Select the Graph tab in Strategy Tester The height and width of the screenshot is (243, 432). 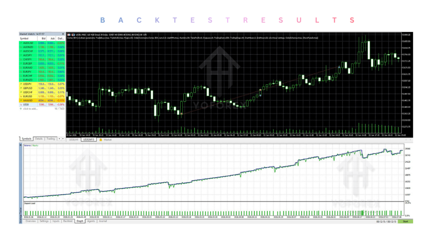[80, 221]
